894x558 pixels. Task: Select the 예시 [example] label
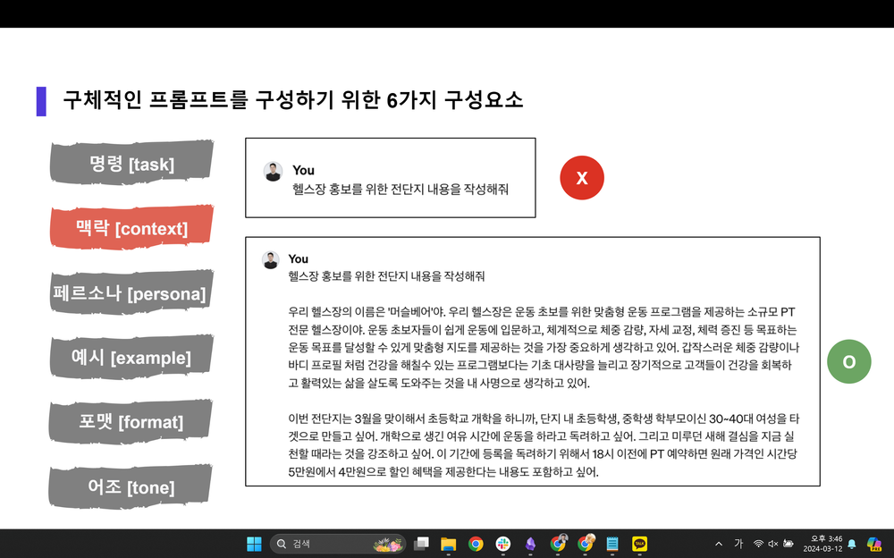point(131,358)
